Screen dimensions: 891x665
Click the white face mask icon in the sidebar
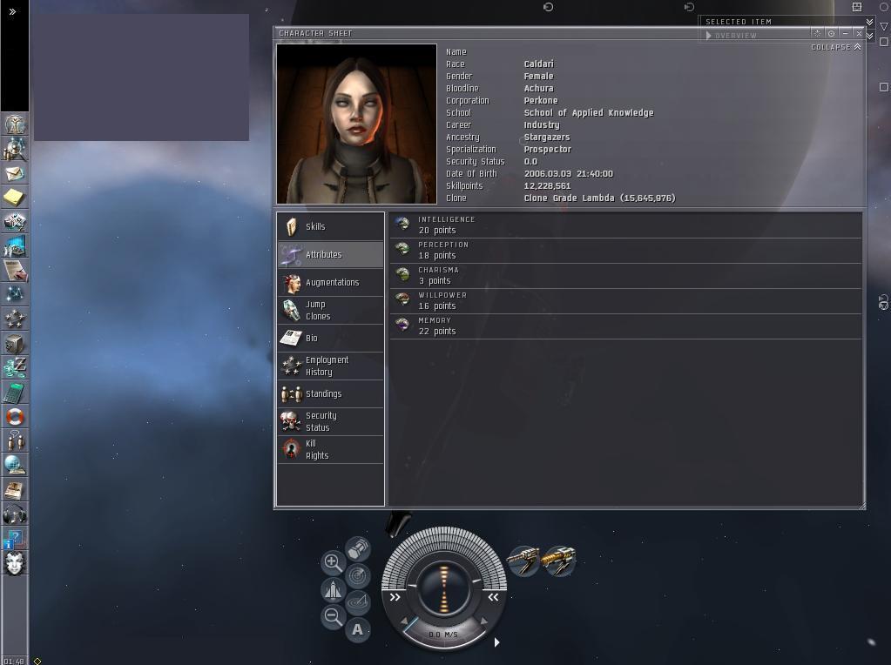click(15, 563)
